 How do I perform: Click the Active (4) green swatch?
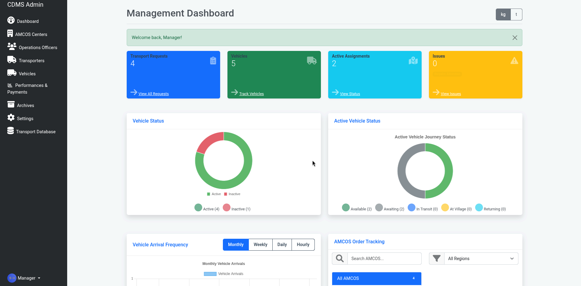(198, 208)
